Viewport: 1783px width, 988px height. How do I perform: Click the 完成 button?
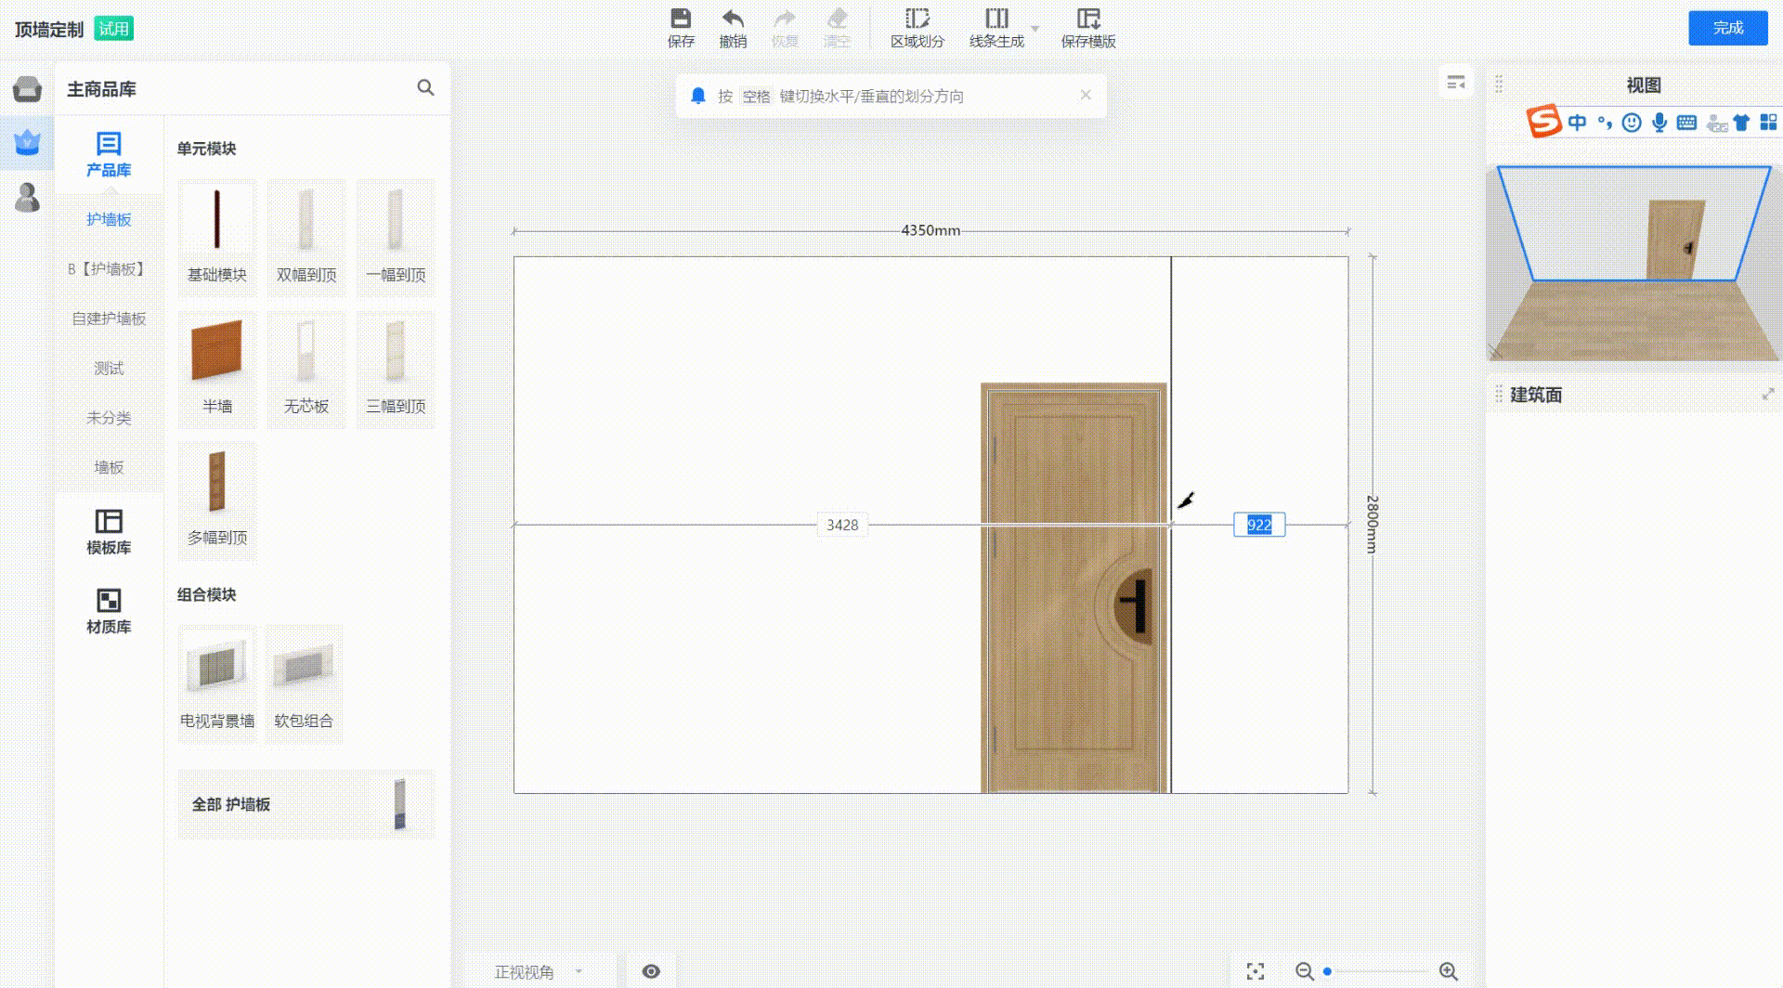coord(1727,28)
